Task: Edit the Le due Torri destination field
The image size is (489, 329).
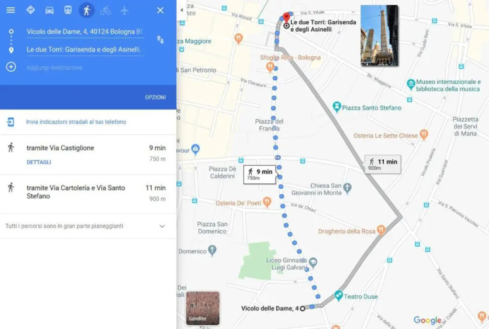Action: tap(85, 49)
